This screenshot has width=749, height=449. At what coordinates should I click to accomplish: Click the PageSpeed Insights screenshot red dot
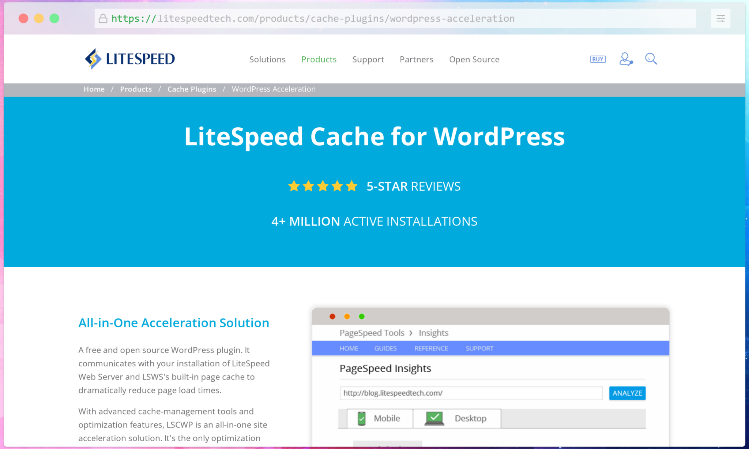click(332, 317)
